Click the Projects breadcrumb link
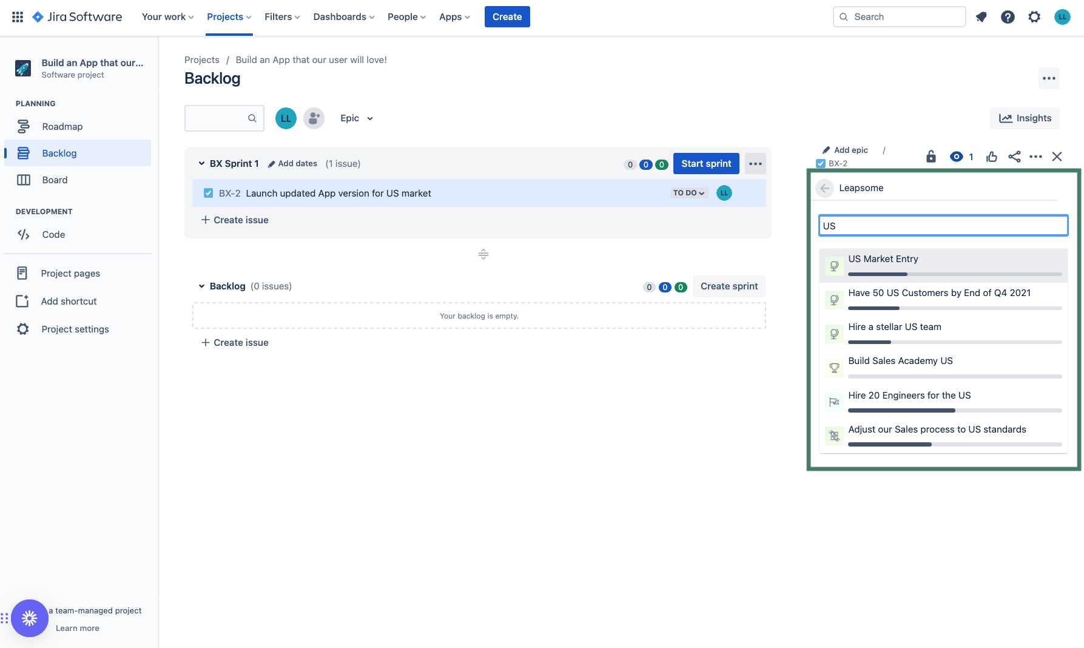 (202, 60)
